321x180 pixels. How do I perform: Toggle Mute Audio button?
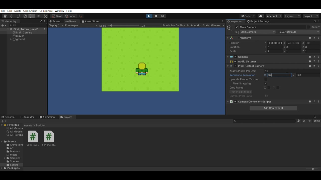click(x=194, y=25)
